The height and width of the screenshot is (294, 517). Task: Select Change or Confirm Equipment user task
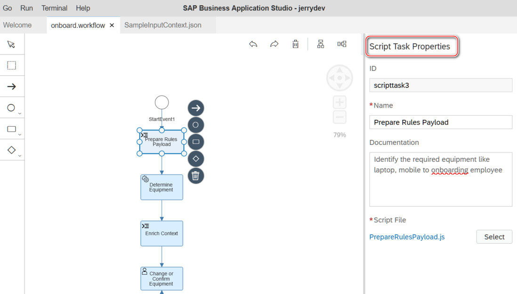click(x=162, y=278)
